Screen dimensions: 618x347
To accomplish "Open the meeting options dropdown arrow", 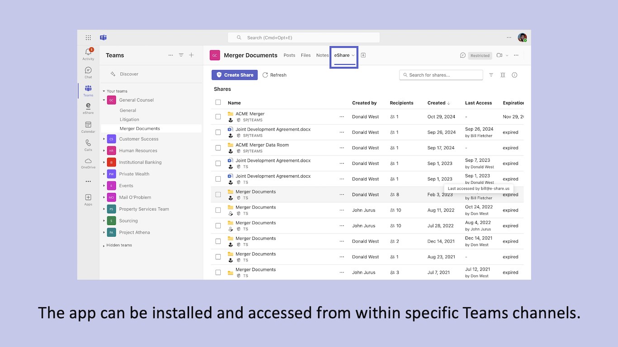I will click(507, 56).
